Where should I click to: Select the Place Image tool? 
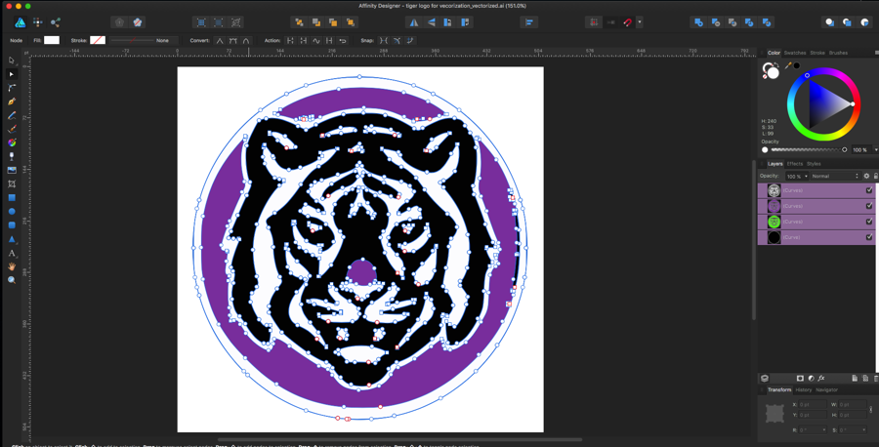point(12,170)
